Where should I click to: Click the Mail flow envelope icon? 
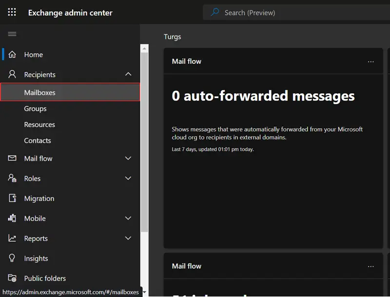[12, 158]
